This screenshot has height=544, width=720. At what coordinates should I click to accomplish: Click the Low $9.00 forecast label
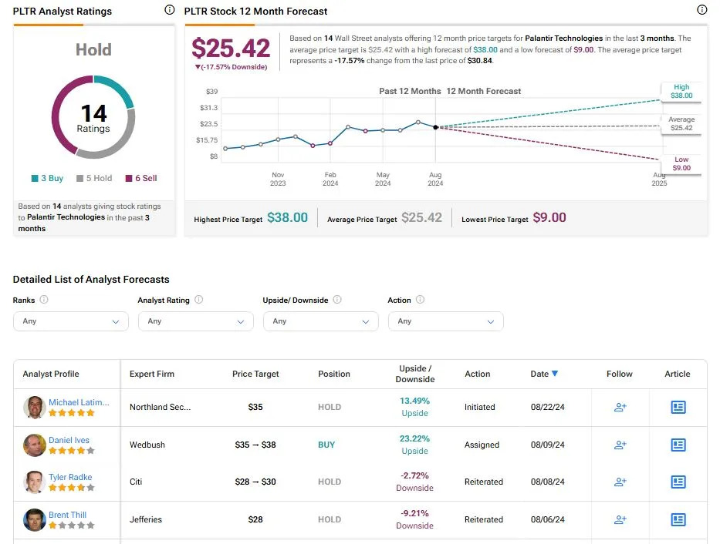point(681,163)
